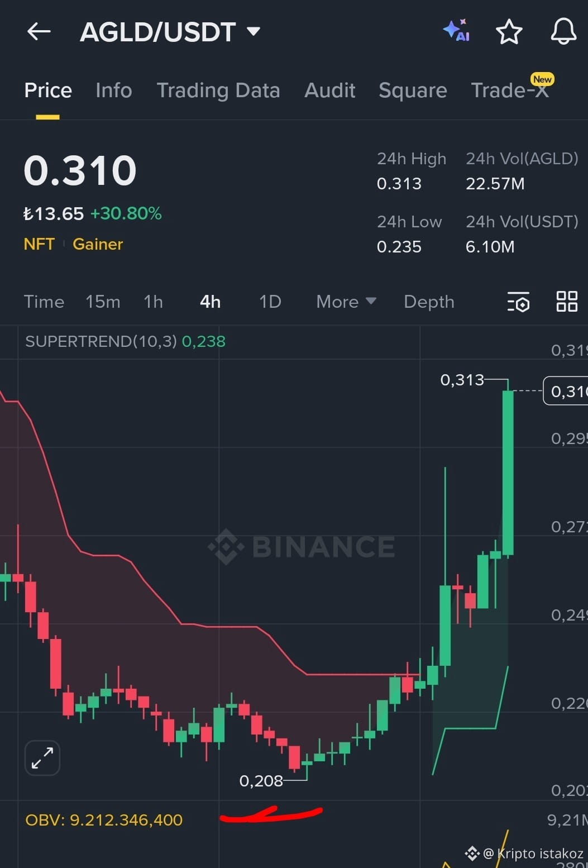Screen dimensions: 588x868
Task: Tap the 0,208 low marker on chart
Action: click(x=261, y=781)
